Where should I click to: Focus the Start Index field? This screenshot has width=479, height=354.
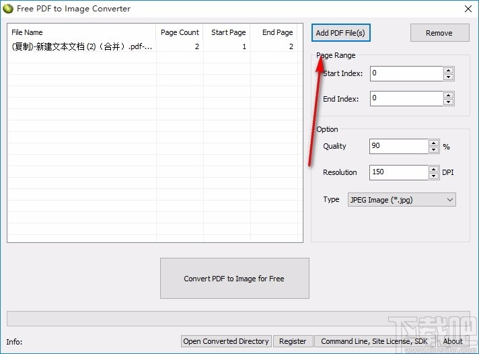tap(406, 73)
